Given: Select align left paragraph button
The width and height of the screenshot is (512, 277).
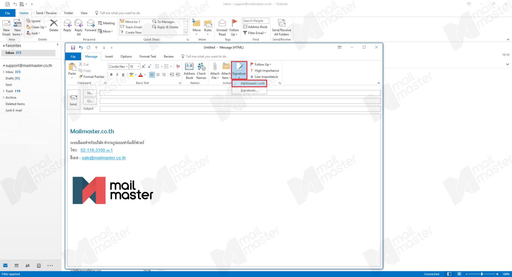Looking at the screenshot, I should pos(152,75).
